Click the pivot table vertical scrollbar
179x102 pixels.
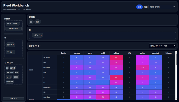pyautogui.click(x=176, y=75)
